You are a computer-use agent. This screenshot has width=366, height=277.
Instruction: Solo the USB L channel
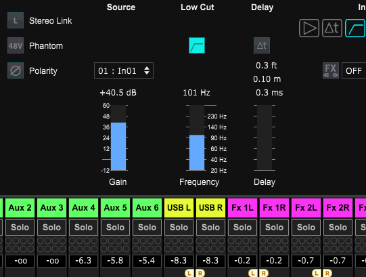pos(179,227)
